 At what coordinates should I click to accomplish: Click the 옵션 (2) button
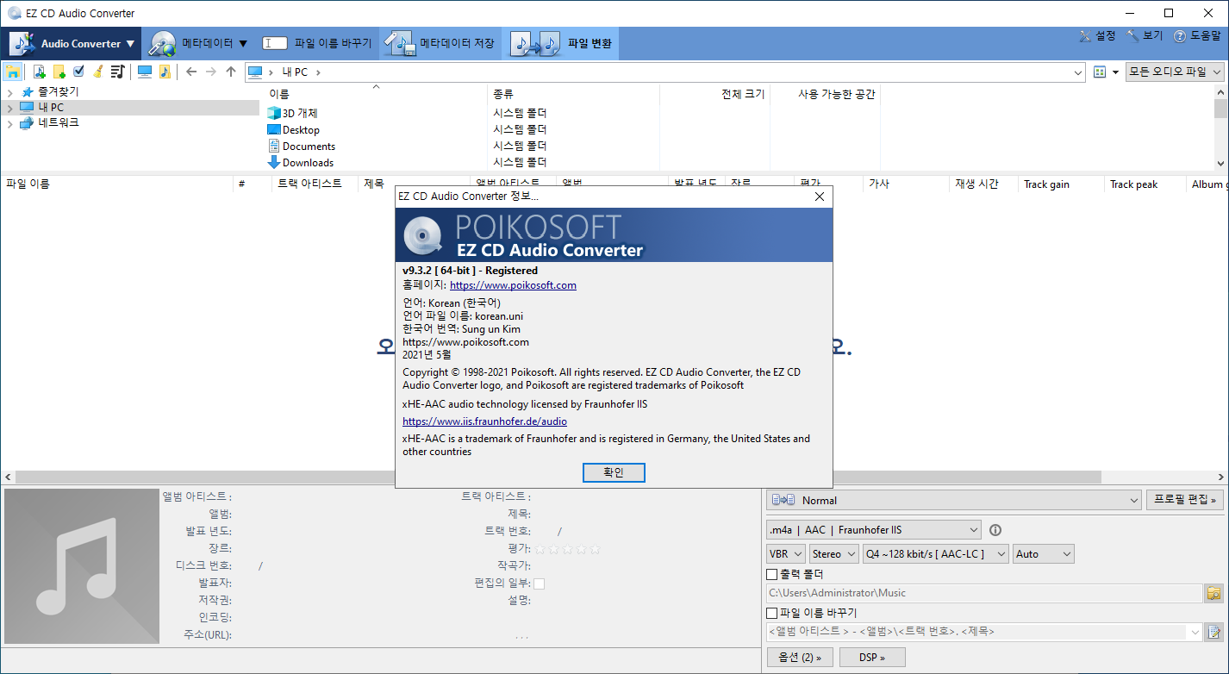click(800, 658)
